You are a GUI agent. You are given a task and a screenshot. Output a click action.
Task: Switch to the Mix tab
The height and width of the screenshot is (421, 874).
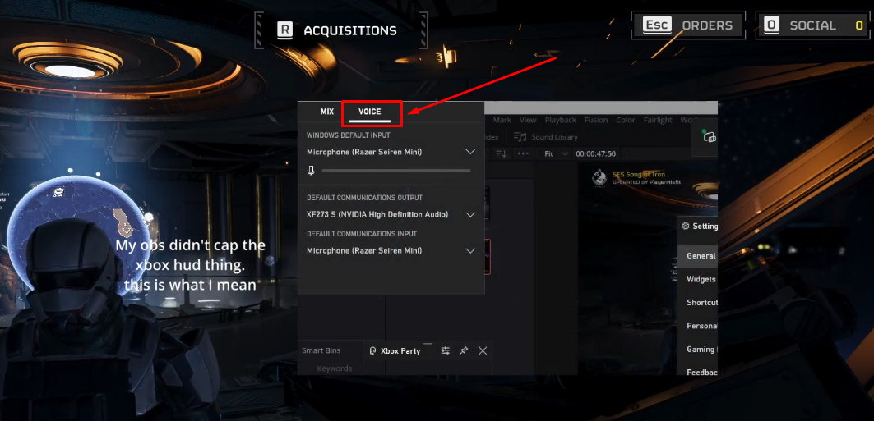point(326,112)
